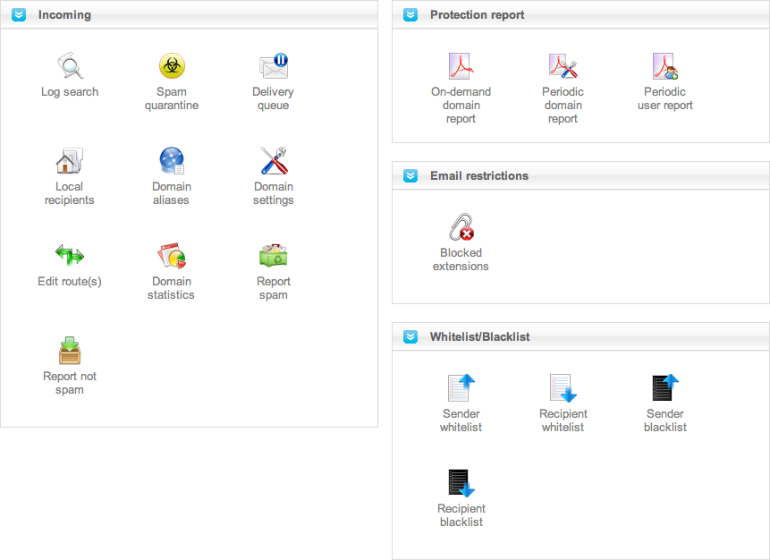
Task: Open the Recipient blacklist icon
Action: coord(461,482)
